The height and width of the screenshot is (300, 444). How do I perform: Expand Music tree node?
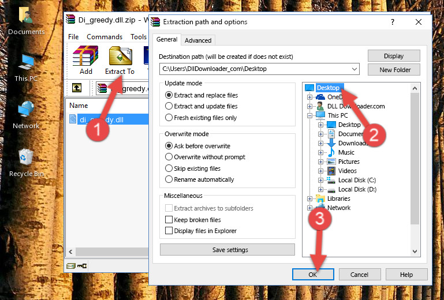(320, 152)
